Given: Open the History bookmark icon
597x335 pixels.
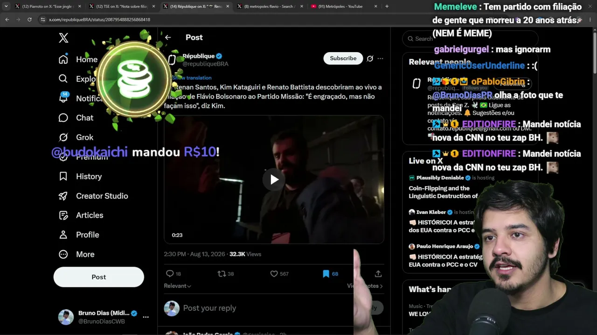Looking at the screenshot, I should point(63,176).
